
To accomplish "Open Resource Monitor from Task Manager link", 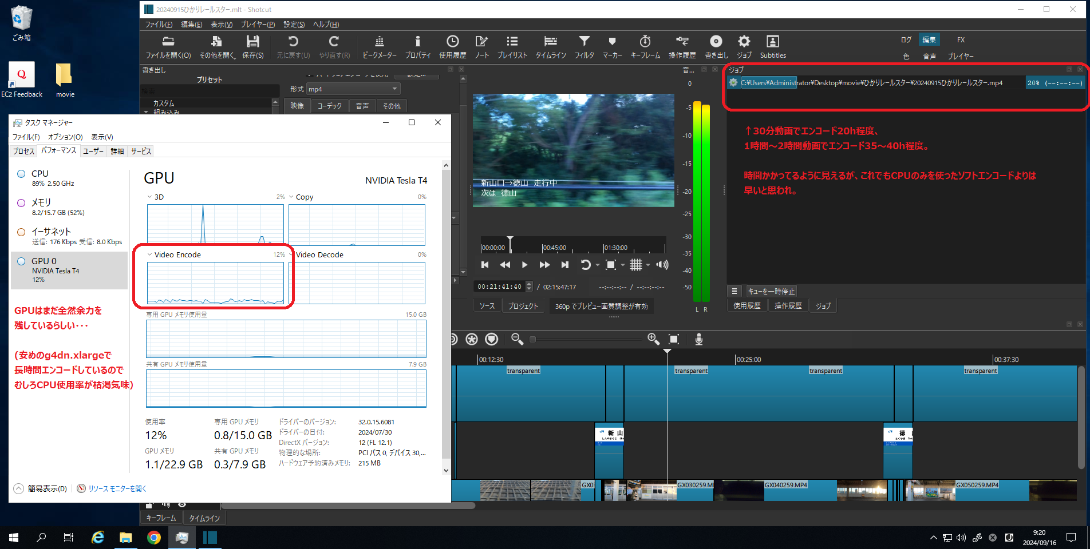I will (x=116, y=488).
